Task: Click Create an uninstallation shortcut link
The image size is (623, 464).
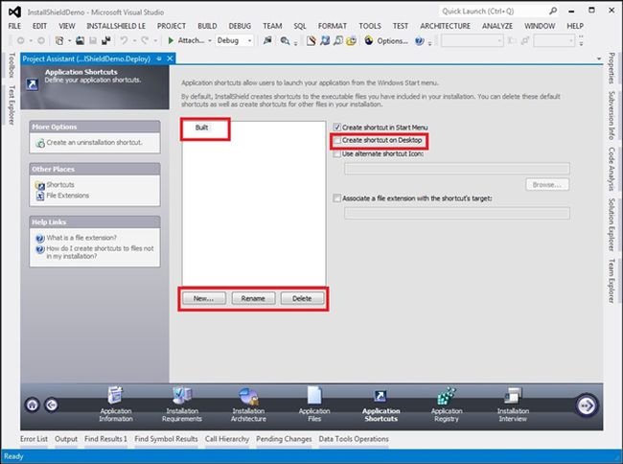Action: pyautogui.click(x=94, y=142)
